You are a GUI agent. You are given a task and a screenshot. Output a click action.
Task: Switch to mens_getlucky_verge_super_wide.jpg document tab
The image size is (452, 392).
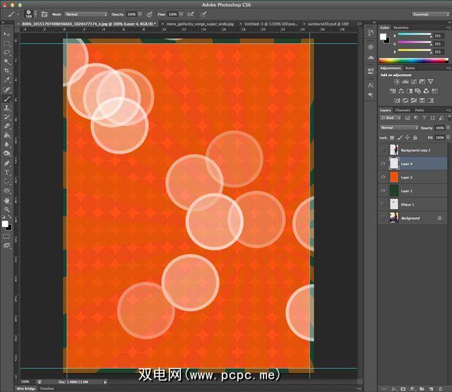pos(199,23)
